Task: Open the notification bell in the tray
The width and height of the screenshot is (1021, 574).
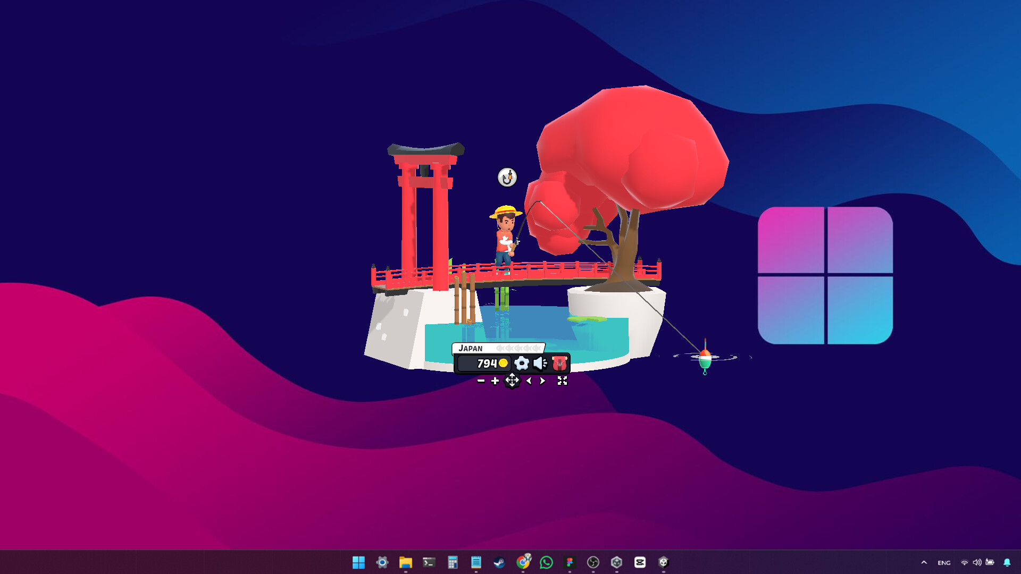Action: pyautogui.click(x=1007, y=562)
